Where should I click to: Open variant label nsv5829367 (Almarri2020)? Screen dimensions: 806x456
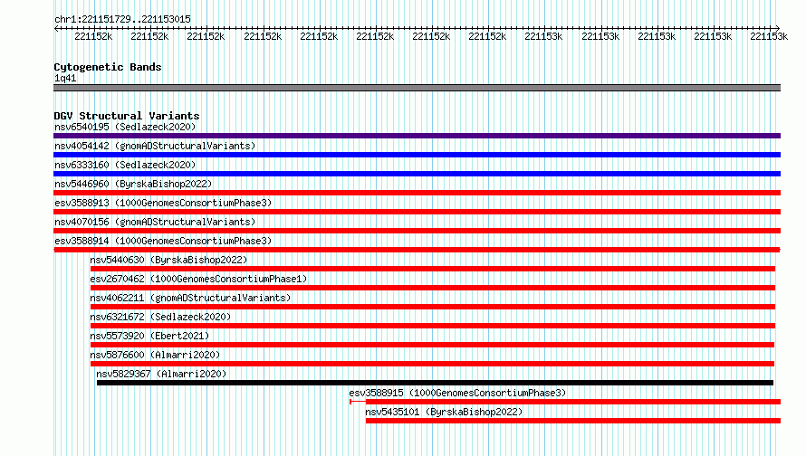pos(161,374)
